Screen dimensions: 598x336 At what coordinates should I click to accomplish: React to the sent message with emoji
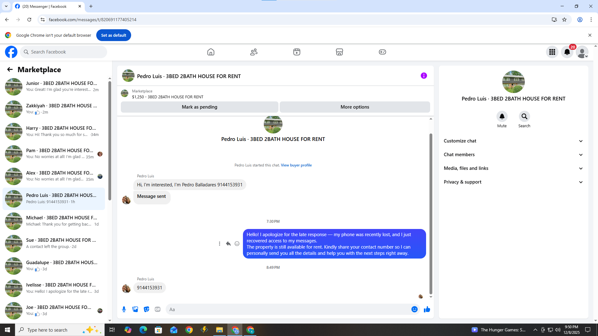(237, 244)
